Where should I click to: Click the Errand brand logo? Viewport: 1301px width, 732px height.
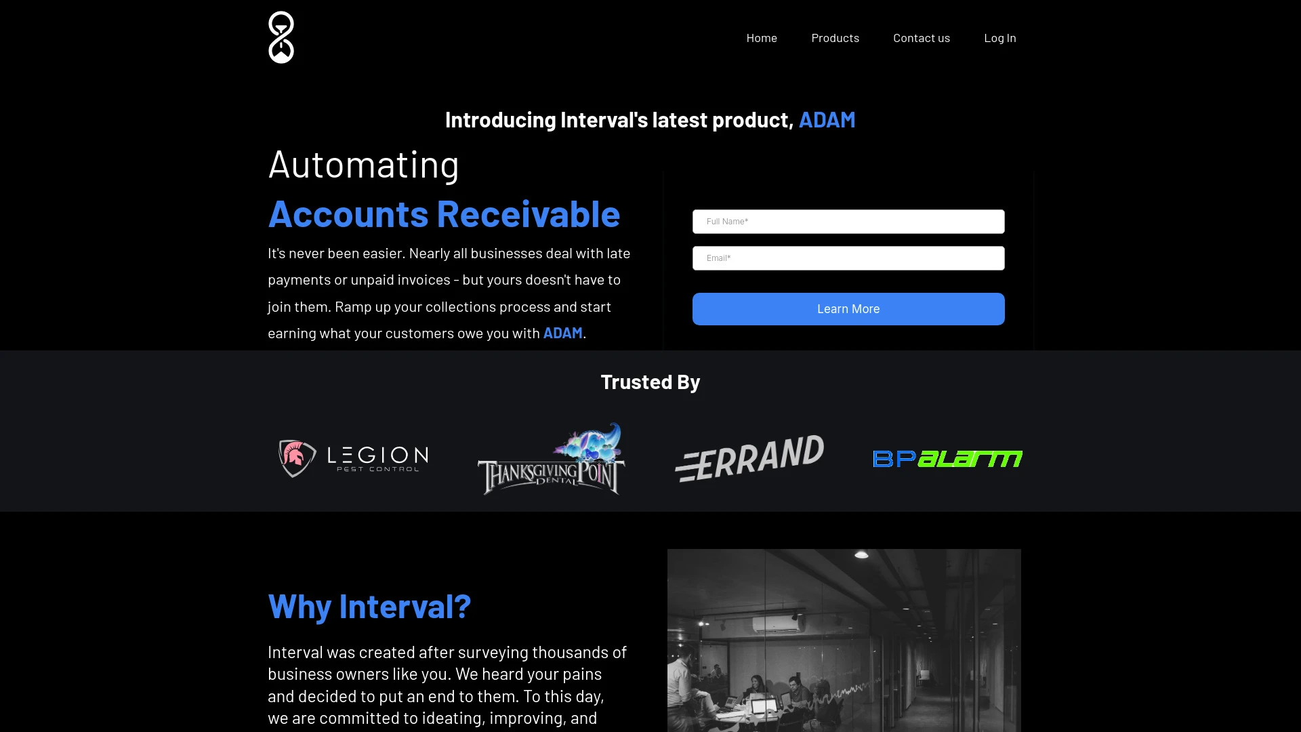(749, 458)
